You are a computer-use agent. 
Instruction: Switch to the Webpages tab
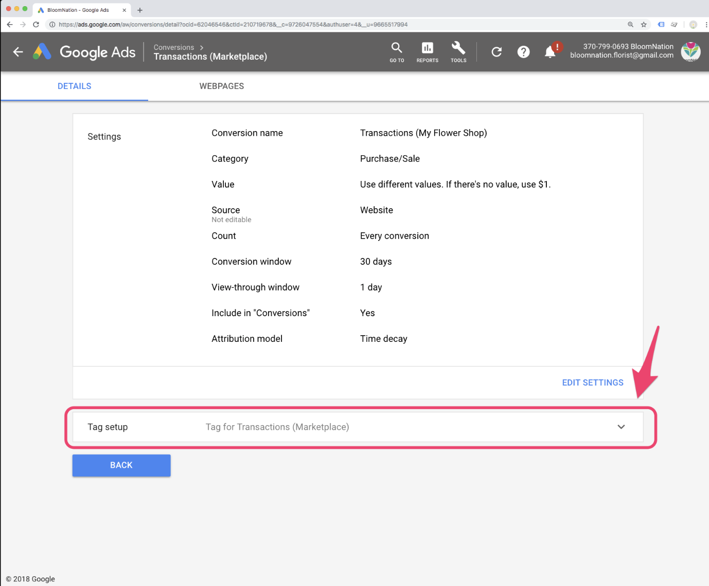click(222, 86)
